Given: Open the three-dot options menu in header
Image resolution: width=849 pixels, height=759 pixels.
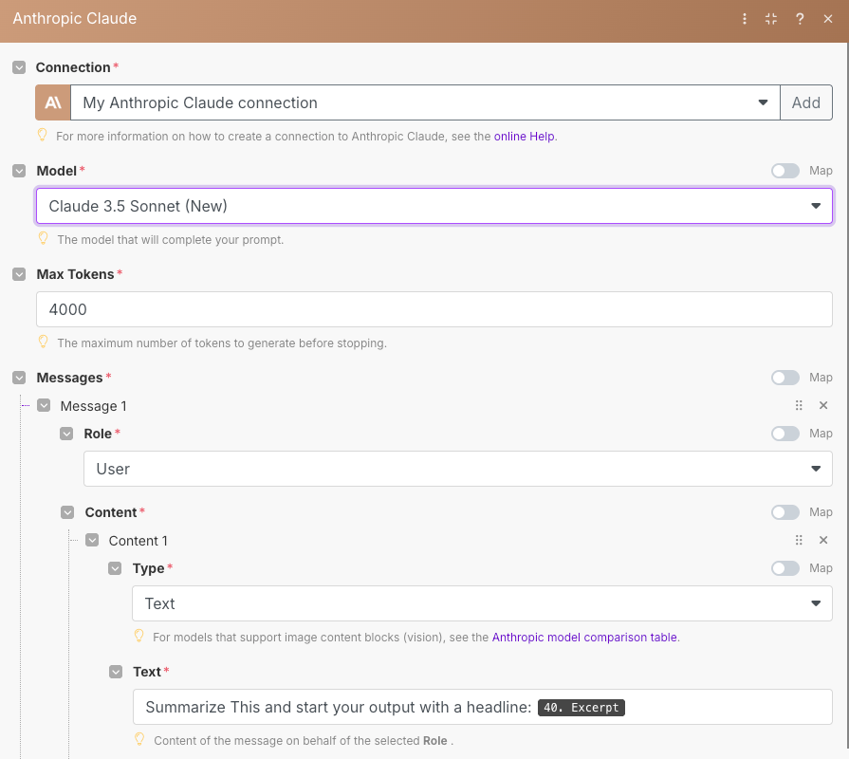Looking at the screenshot, I should [x=745, y=19].
